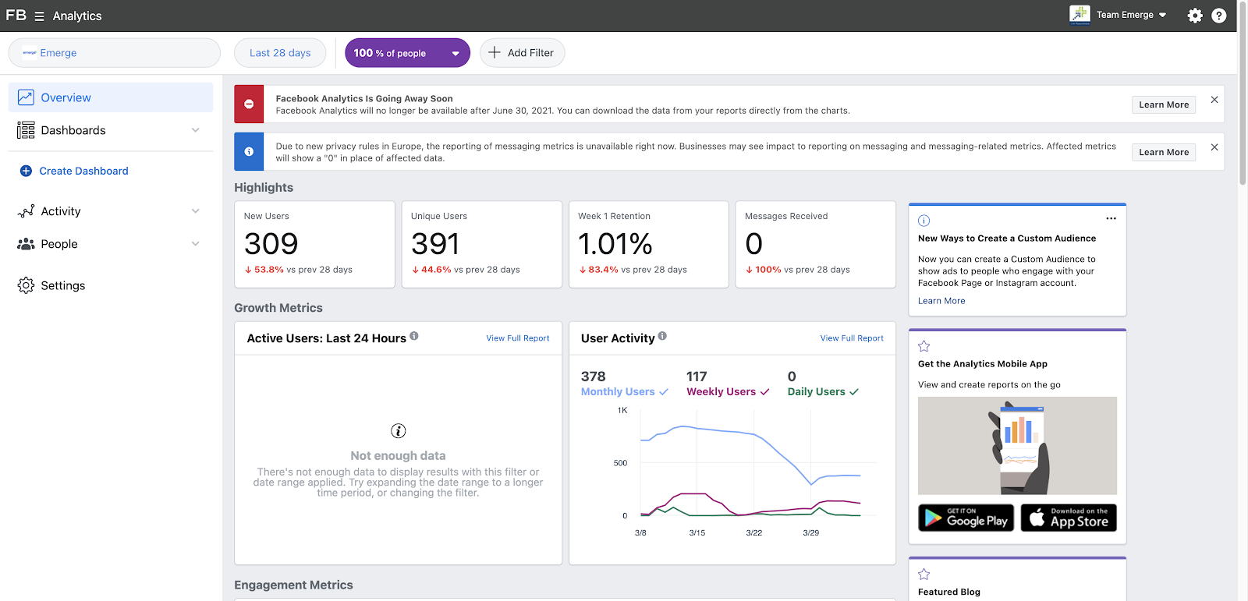The width and height of the screenshot is (1248, 601).
Task: Click info icon beside Active Users: Last 24 Hours
Action: pyautogui.click(x=414, y=336)
